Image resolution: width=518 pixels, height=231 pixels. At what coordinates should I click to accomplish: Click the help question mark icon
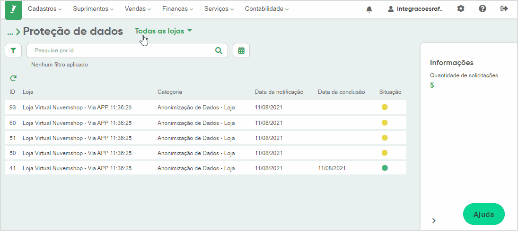point(483,9)
